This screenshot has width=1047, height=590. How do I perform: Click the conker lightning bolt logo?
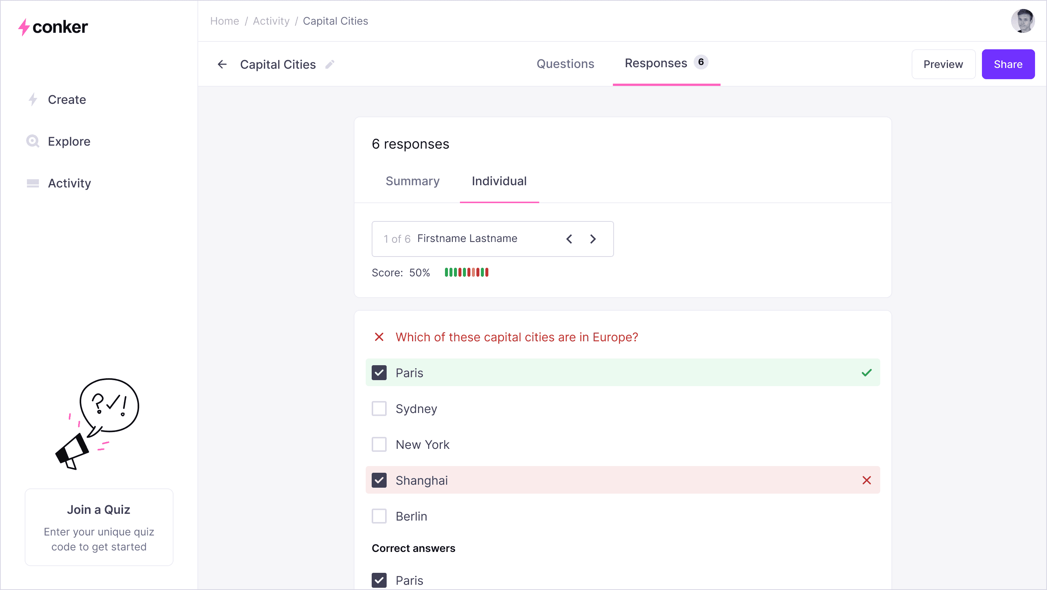[x=24, y=27]
